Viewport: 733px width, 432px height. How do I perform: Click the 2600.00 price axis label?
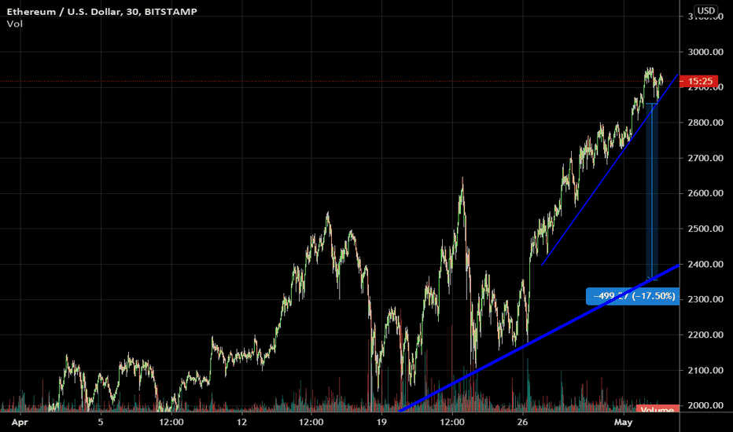(705, 193)
